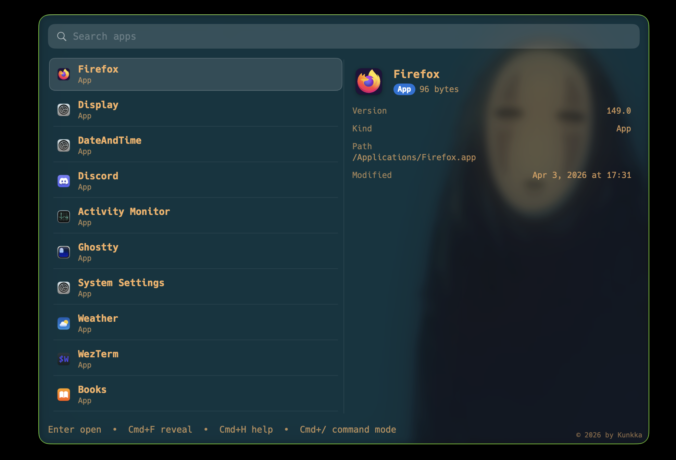
Task: Click the Cmd+H help hint
Action: pyautogui.click(x=246, y=430)
